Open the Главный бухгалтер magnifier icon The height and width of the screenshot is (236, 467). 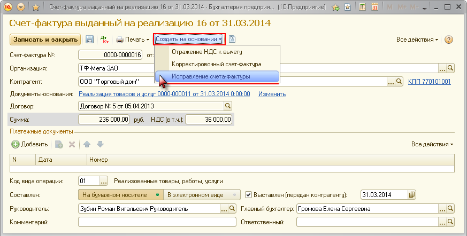(x=450, y=209)
